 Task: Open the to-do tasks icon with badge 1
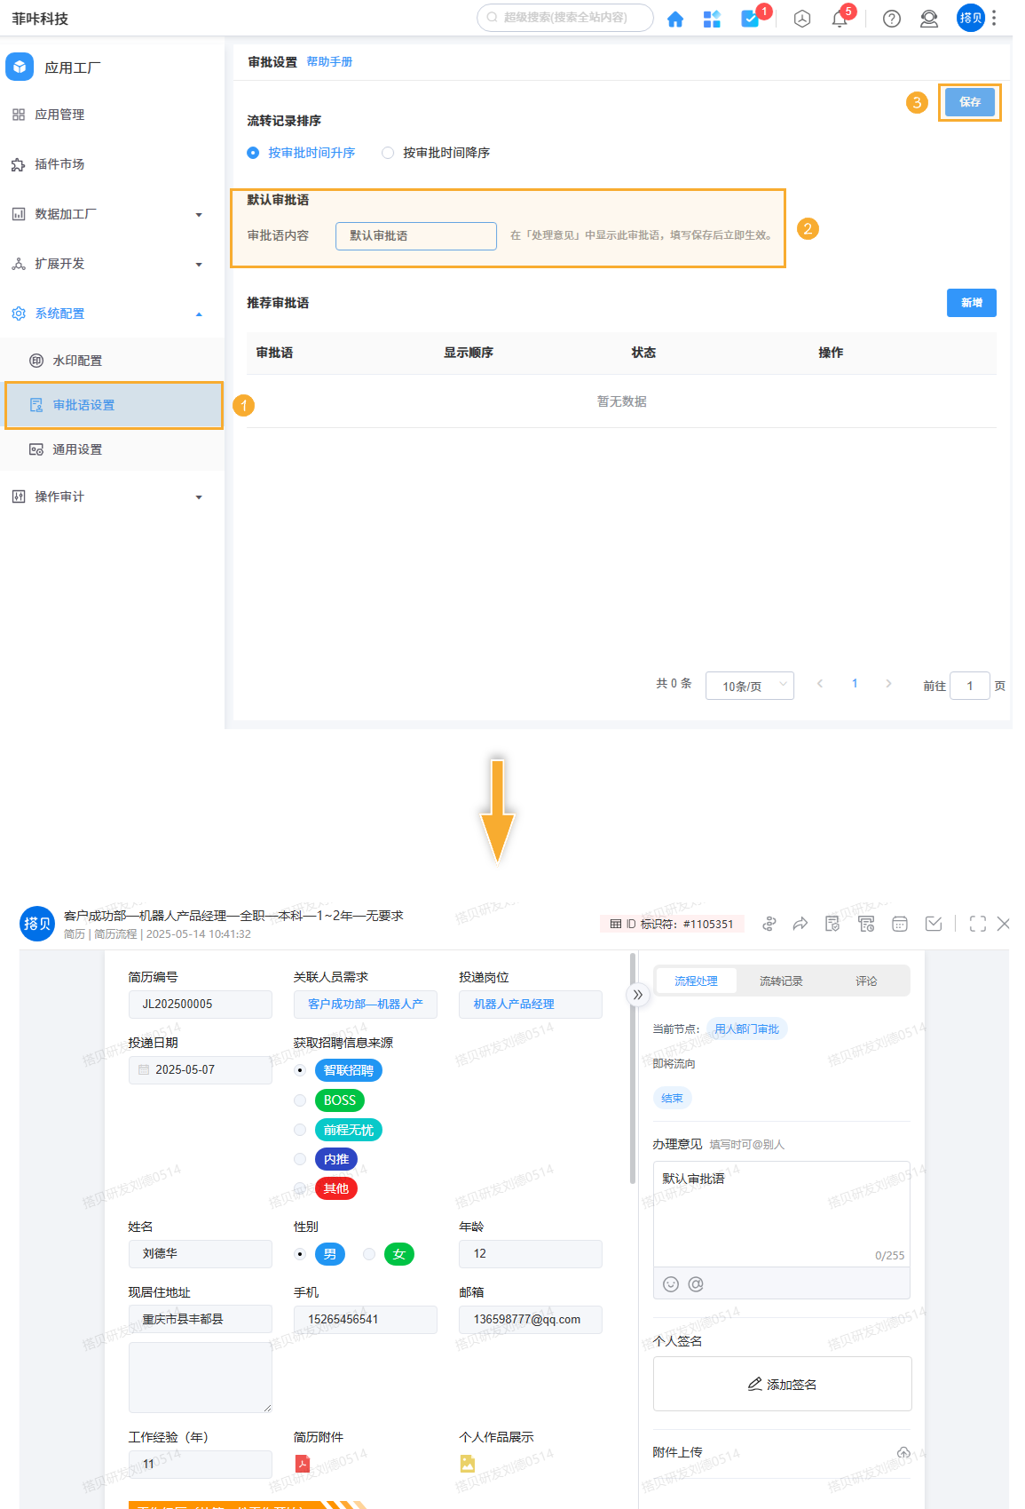coord(750,18)
